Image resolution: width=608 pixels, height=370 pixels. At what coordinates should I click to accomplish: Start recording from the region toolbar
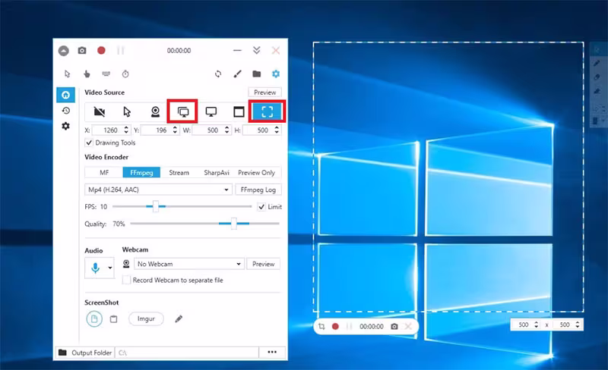click(335, 327)
